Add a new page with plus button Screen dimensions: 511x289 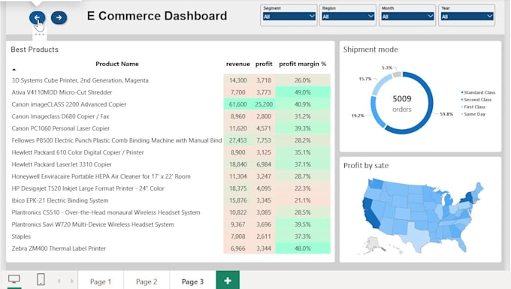coord(228,280)
